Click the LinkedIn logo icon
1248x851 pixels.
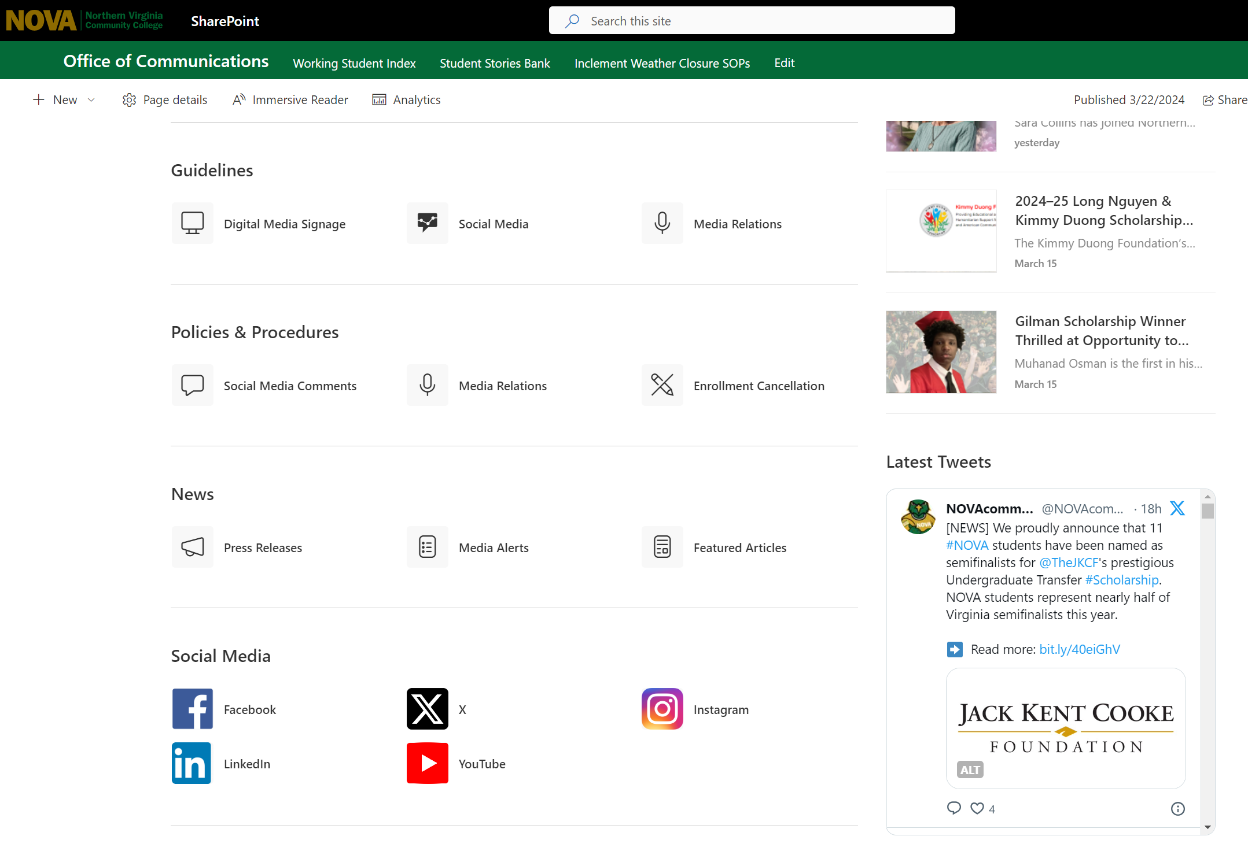pos(193,763)
